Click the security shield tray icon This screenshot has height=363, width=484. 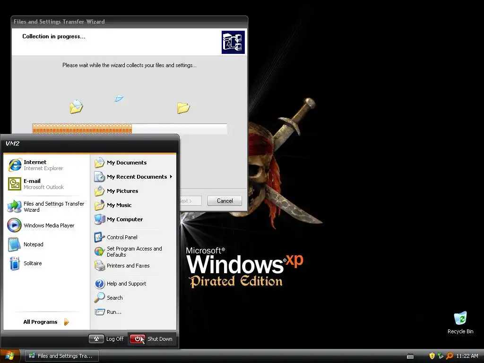[432, 356]
